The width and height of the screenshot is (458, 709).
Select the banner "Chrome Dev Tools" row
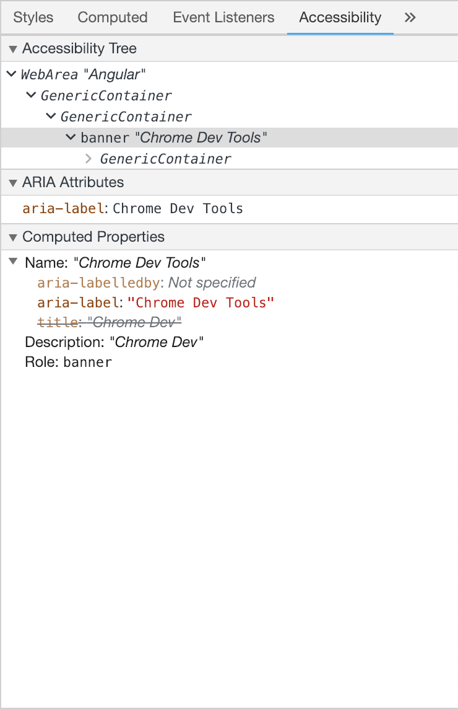click(230, 138)
